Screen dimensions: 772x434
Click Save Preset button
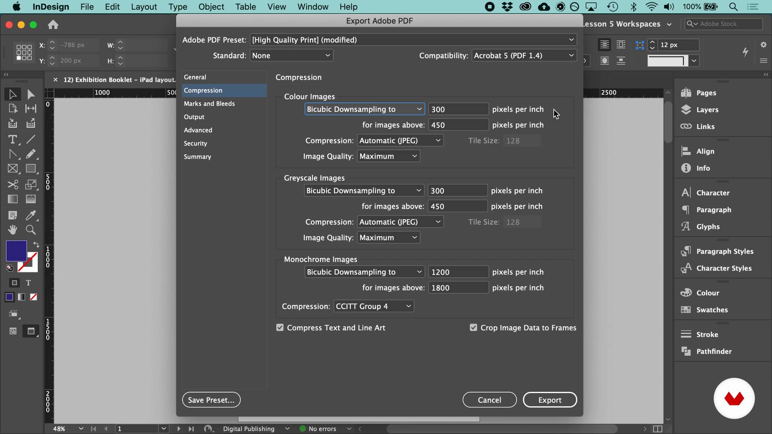211,400
